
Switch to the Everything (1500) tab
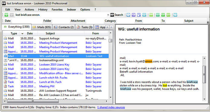[x=17, y=27]
